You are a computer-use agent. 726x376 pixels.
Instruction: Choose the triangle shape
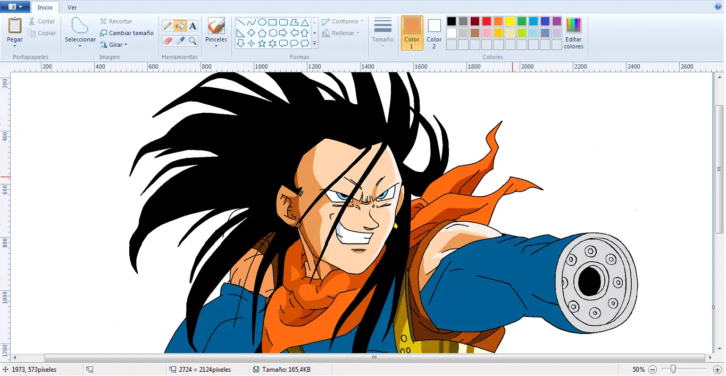[x=305, y=22]
